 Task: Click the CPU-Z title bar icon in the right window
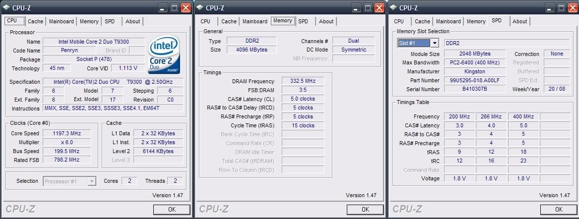pos(393,7)
